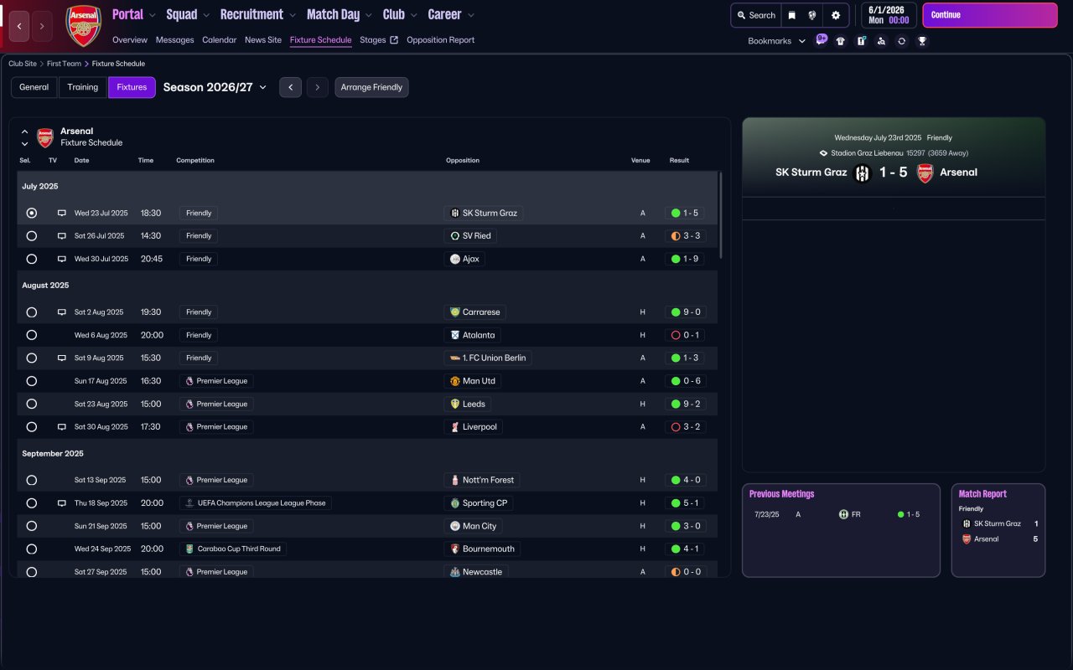Switch to the General tab
This screenshot has width=1073, height=670.
click(x=34, y=87)
